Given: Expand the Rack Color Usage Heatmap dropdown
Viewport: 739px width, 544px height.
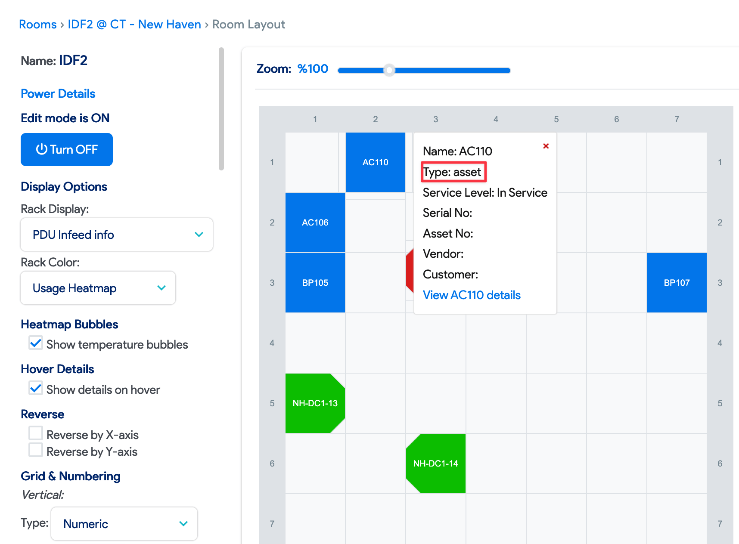Looking at the screenshot, I should click(x=98, y=288).
